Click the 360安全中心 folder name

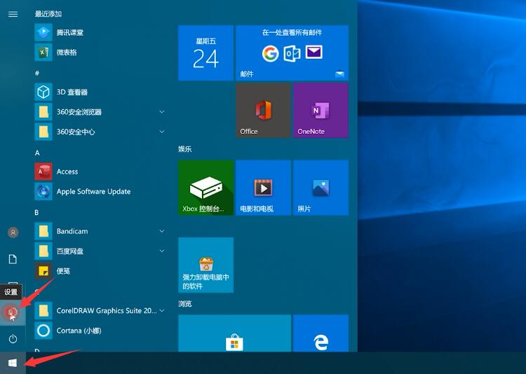tap(76, 132)
